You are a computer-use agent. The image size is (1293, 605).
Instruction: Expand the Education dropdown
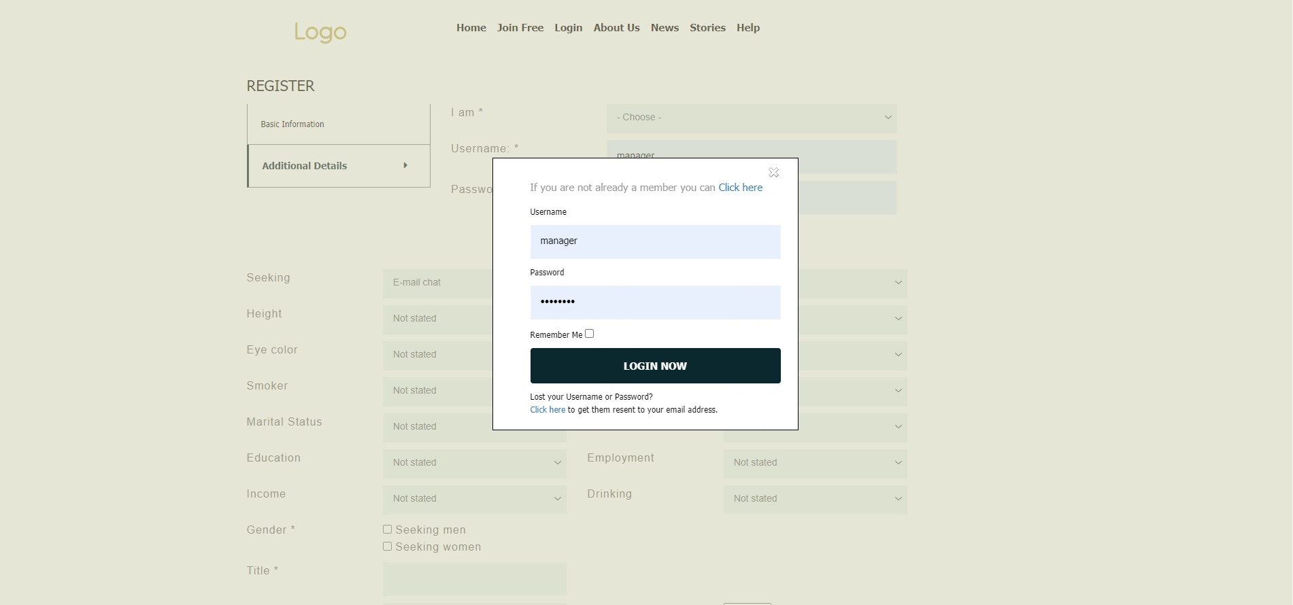tap(474, 463)
